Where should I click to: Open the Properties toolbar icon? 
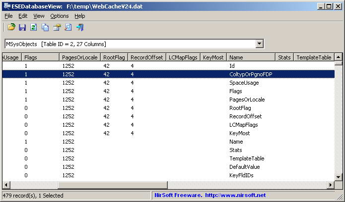coord(57,27)
